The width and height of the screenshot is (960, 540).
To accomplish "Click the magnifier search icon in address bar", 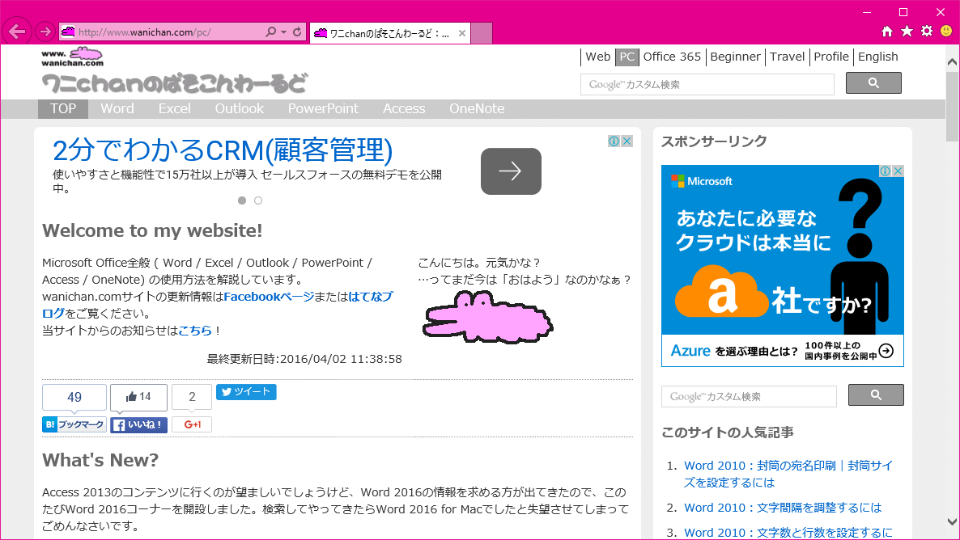I will pyautogui.click(x=270, y=32).
